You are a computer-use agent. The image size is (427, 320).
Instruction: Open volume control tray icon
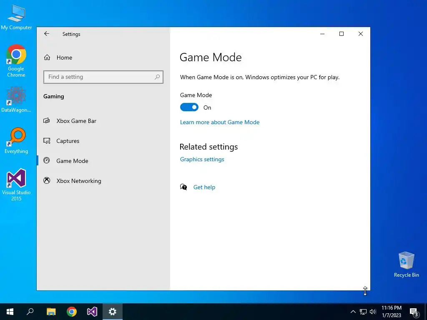(373, 312)
